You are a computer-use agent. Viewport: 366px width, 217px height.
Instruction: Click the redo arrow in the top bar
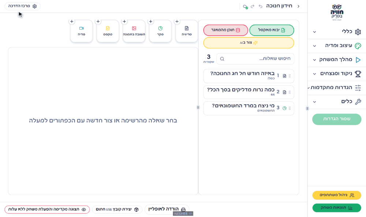point(253,6)
